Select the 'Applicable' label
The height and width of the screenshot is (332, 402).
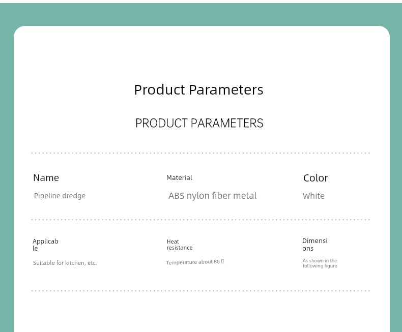pos(45,245)
